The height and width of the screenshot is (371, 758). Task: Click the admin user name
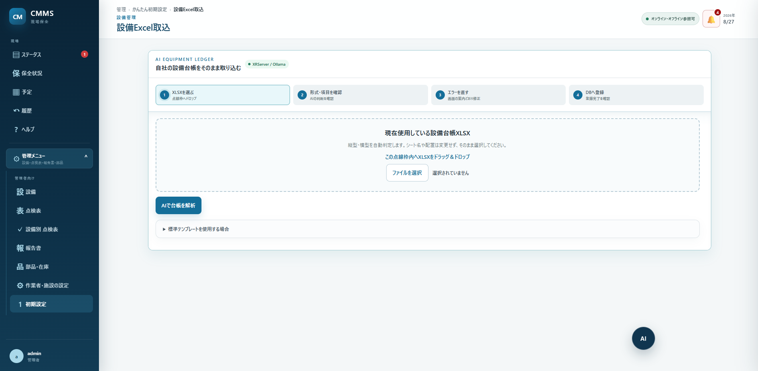pos(34,353)
